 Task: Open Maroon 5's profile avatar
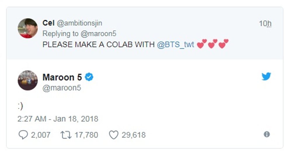tap(28, 80)
